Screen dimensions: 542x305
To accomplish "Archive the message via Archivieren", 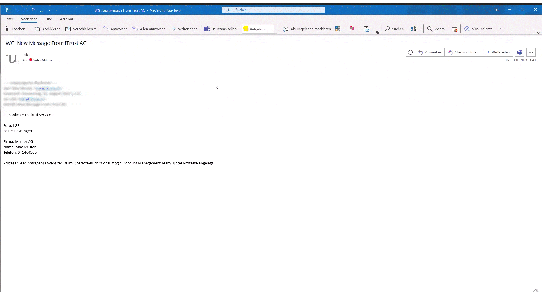I will point(47,29).
